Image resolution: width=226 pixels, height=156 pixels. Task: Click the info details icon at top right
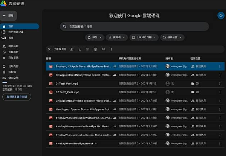pos(221,15)
